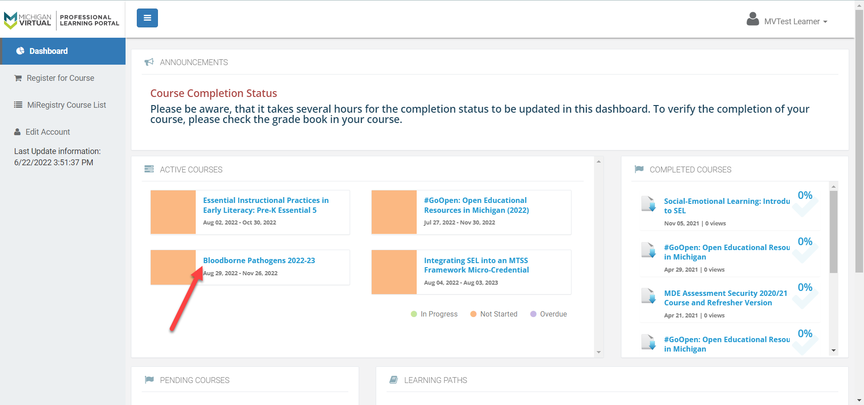Click the orange thumbnail for Integrating SEL course

[x=394, y=272]
